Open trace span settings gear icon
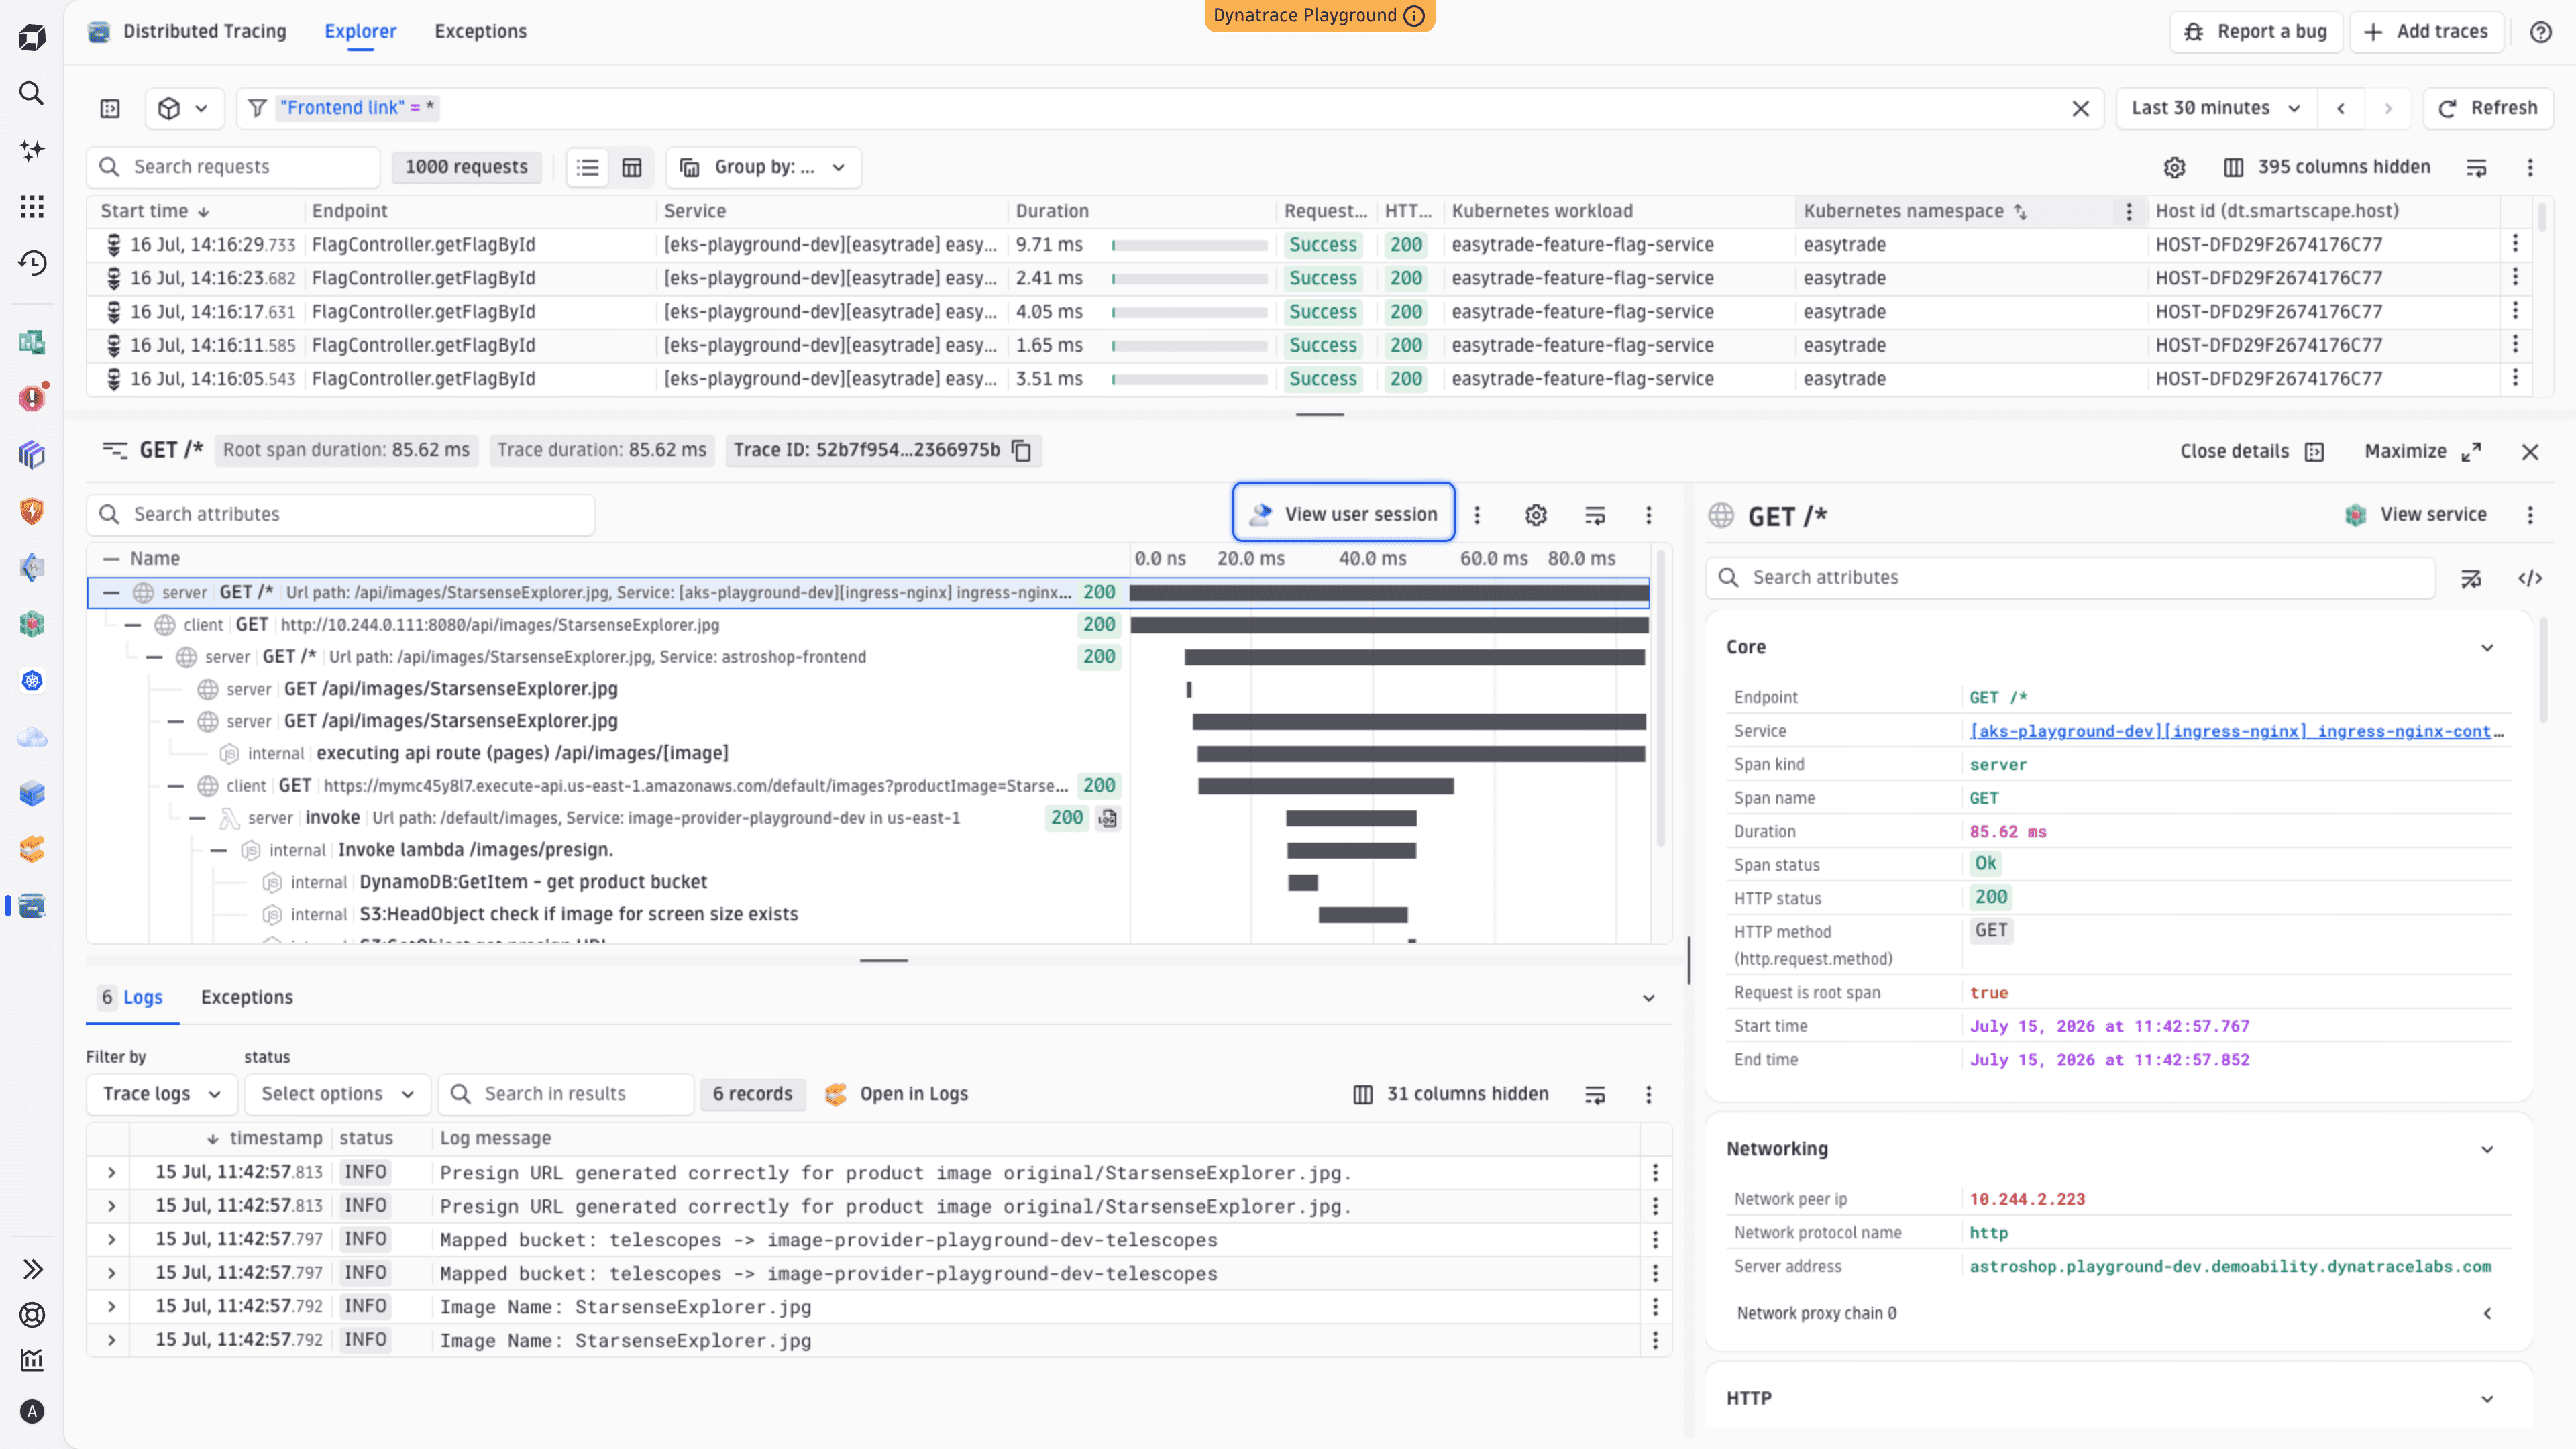2576x1449 pixels. tap(1536, 514)
